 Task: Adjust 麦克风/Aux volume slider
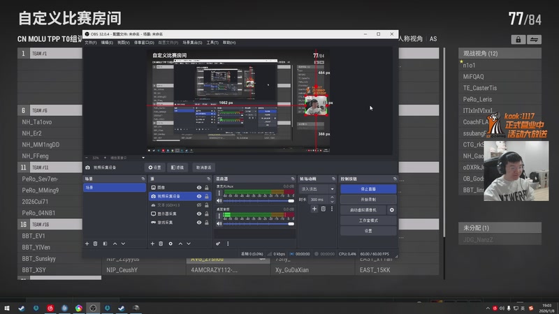(259, 201)
